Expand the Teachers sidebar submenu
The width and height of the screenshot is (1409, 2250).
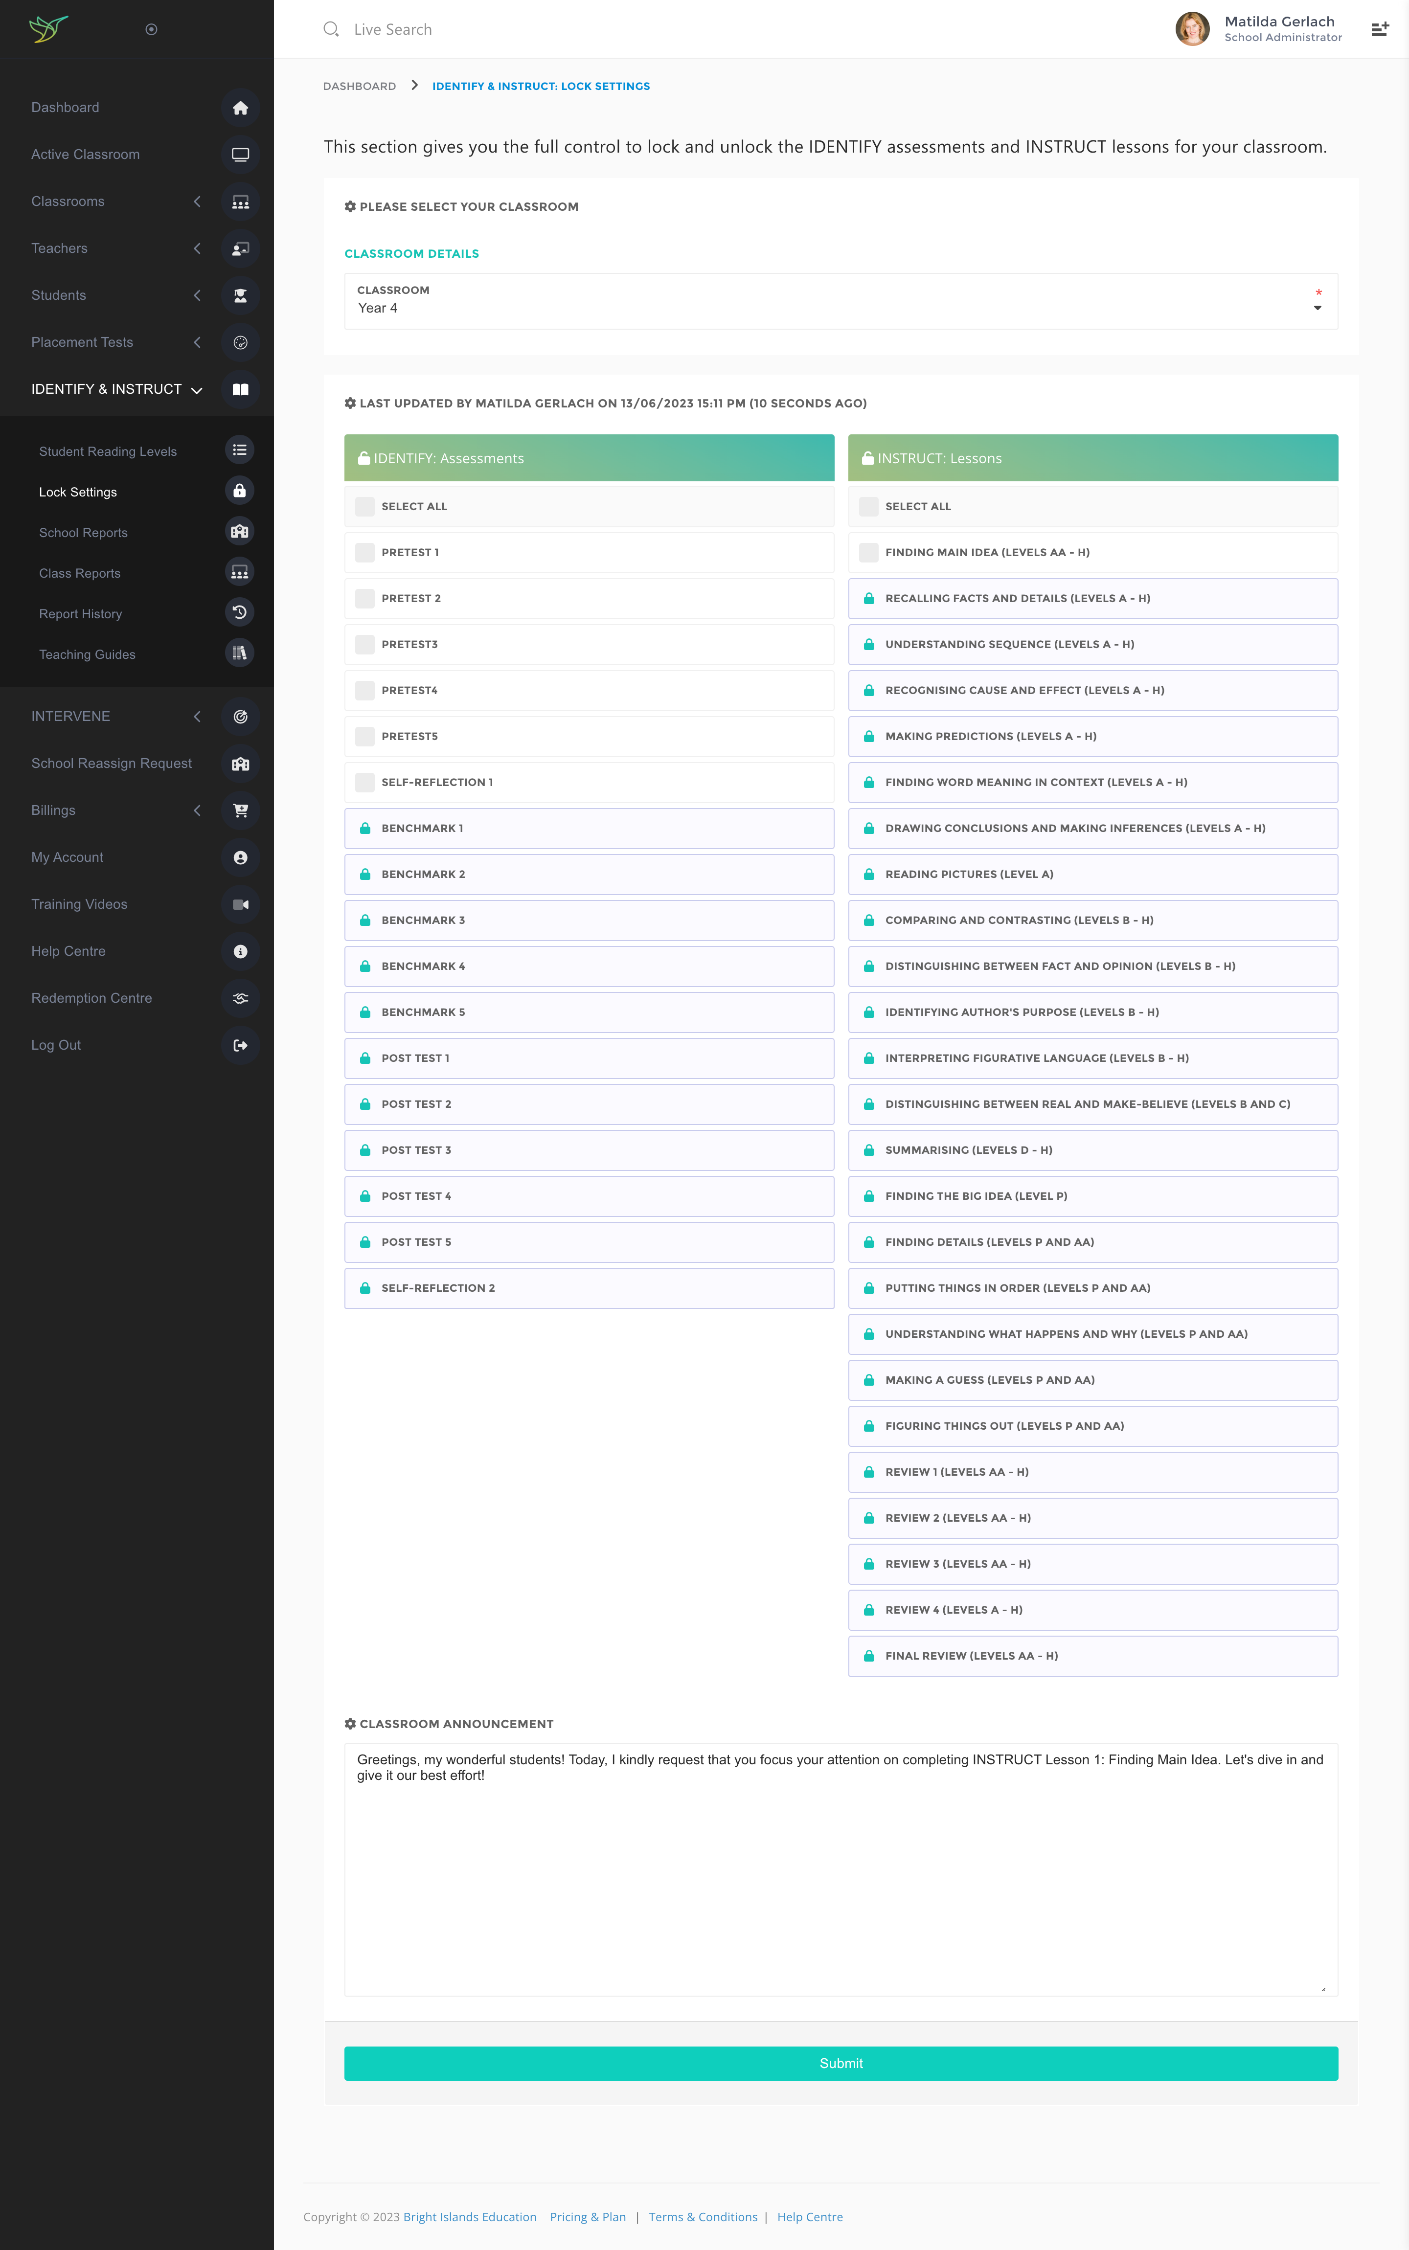pos(197,249)
